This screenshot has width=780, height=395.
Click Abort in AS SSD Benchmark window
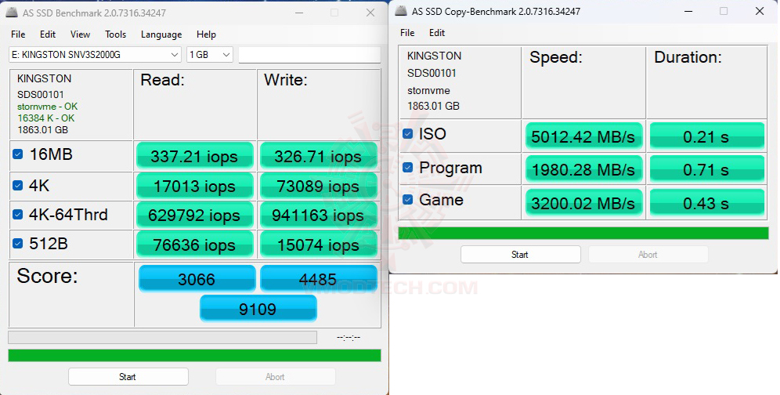[275, 376]
